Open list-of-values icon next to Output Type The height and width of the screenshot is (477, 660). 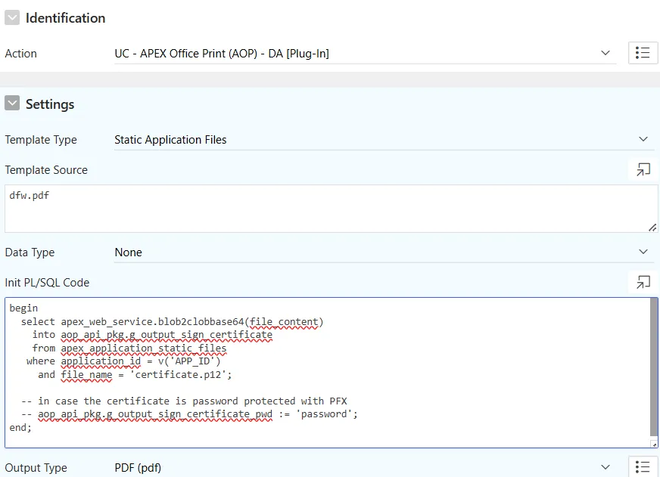643,466
